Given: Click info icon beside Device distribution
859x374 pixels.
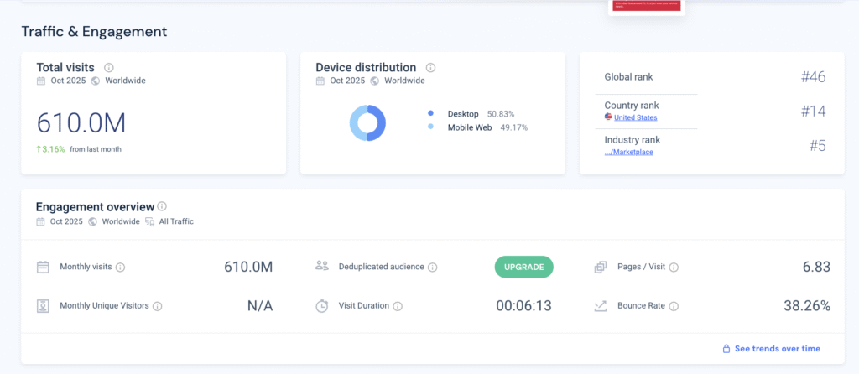Looking at the screenshot, I should tap(430, 68).
